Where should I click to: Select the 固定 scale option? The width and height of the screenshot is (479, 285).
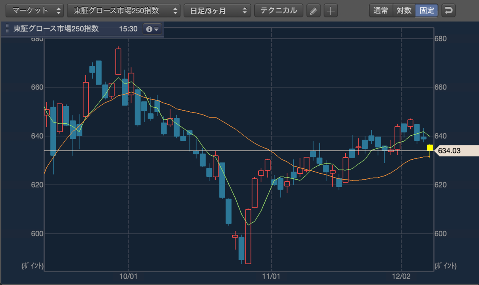tap(427, 10)
